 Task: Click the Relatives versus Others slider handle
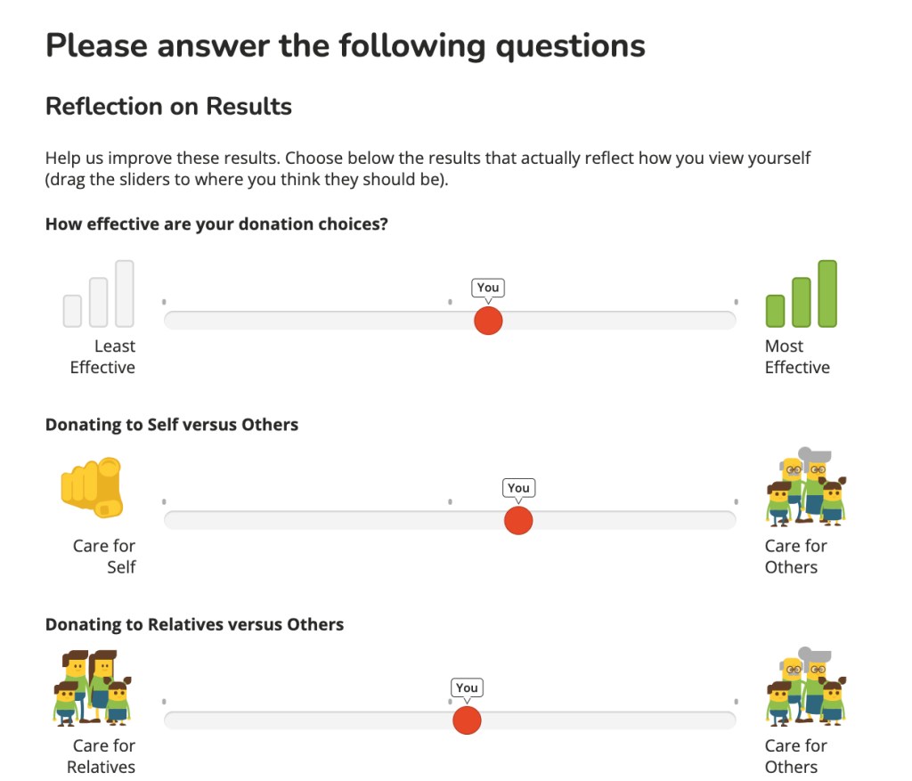click(x=467, y=720)
